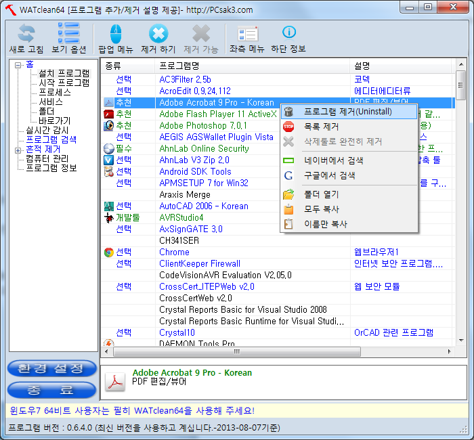
Task: Click the AhnLab V3 Zip row icon
Action: [108, 160]
